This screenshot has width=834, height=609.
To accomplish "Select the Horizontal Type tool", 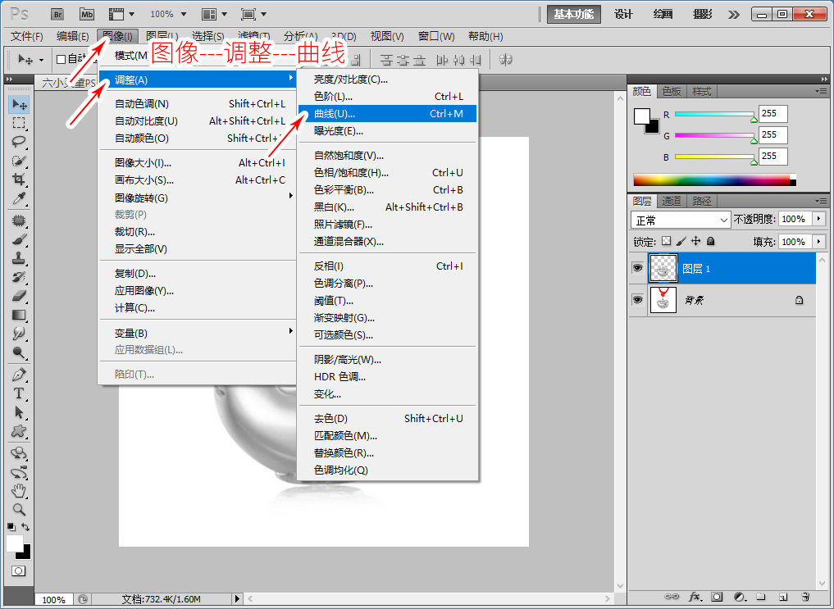I will coord(19,393).
